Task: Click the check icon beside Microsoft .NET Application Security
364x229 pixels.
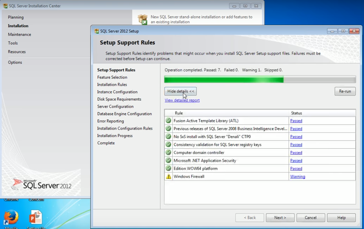Action: tap(169, 160)
